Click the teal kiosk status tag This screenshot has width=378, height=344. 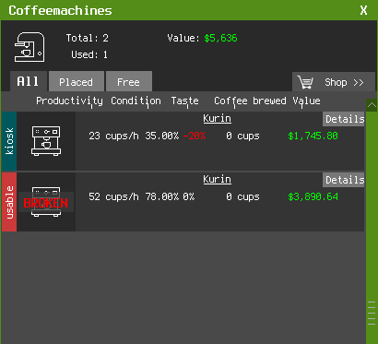pos(9,141)
